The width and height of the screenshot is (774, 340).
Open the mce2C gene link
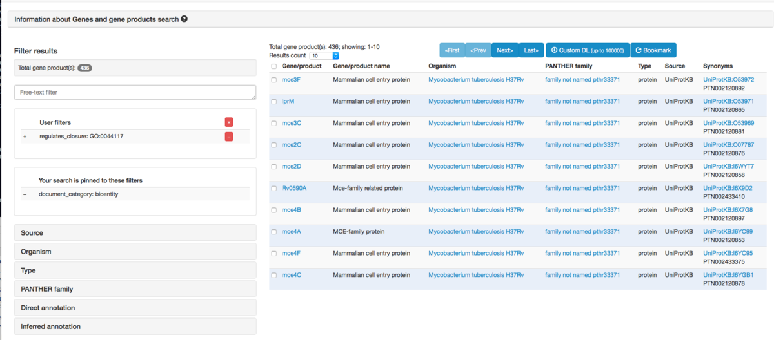click(x=292, y=145)
